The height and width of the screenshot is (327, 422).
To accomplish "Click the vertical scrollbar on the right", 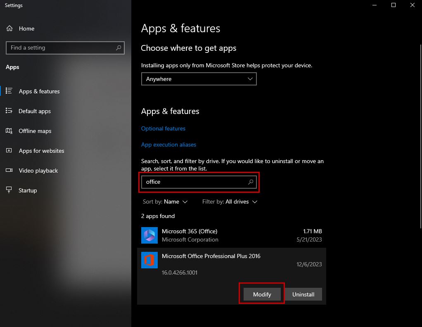I will click(x=420, y=136).
